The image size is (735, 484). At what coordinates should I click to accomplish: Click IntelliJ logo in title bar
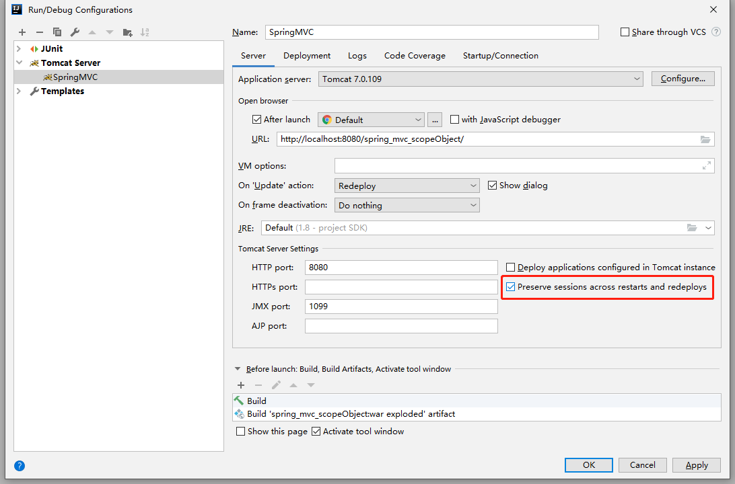point(17,9)
